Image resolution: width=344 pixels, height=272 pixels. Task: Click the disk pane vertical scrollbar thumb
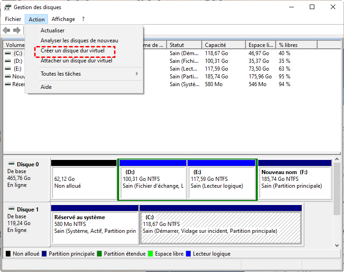click(337, 189)
